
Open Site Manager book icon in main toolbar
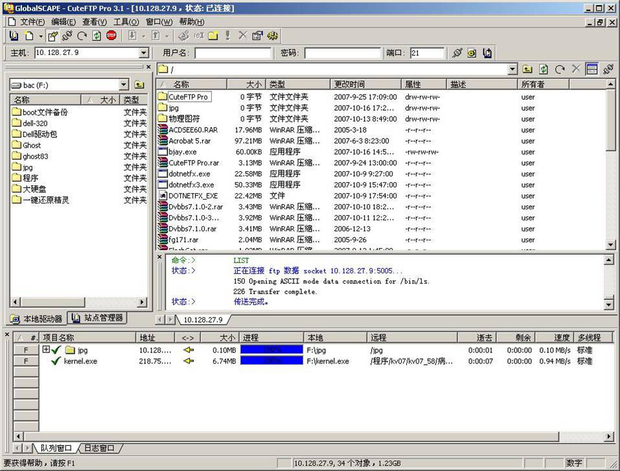click(14, 36)
